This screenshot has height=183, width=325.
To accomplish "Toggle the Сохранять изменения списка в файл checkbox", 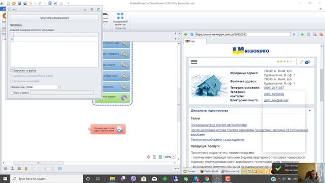I will [x=12, y=76].
